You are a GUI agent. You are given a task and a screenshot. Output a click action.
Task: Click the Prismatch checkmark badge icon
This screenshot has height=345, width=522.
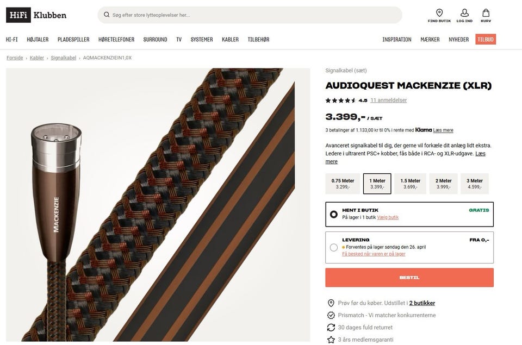(331, 315)
